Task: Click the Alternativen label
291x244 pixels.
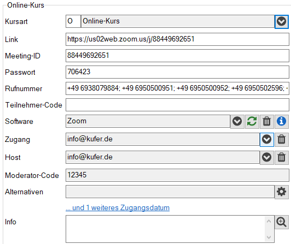Action: [24, 192]
